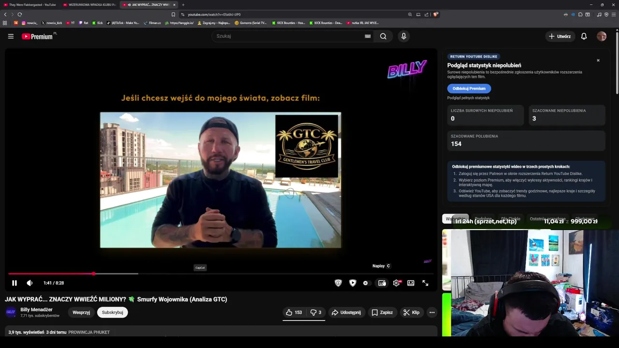This screenshot has height=348, width=619.
Task: Pause the video
Action: click(15, 283)
